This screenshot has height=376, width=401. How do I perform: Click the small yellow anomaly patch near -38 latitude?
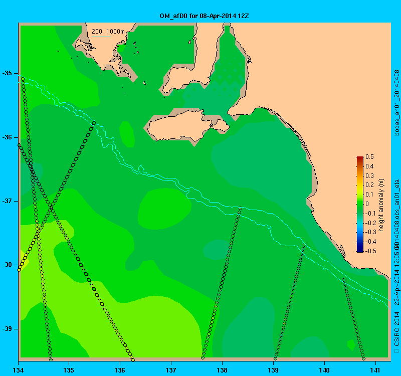[x=25, y=260]
